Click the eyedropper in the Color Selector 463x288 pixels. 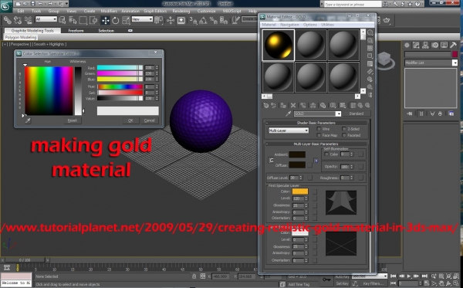(28, 120)
